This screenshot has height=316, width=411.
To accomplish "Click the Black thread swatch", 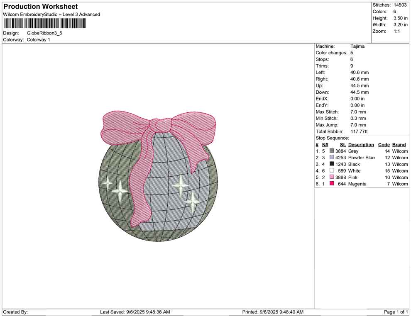I will coord(332,165).
